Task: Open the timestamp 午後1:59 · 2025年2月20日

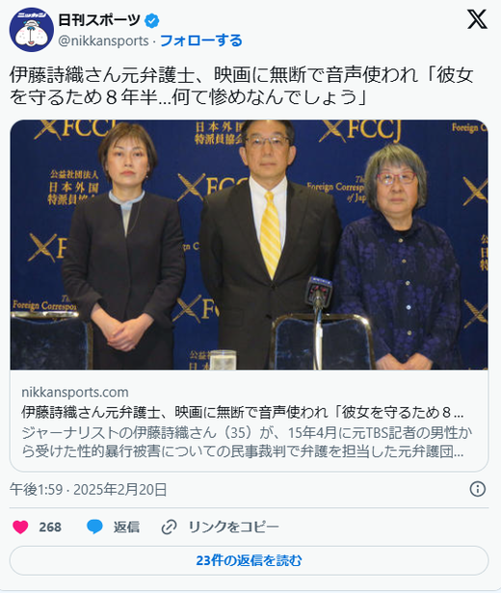Action: click(89, 489)
